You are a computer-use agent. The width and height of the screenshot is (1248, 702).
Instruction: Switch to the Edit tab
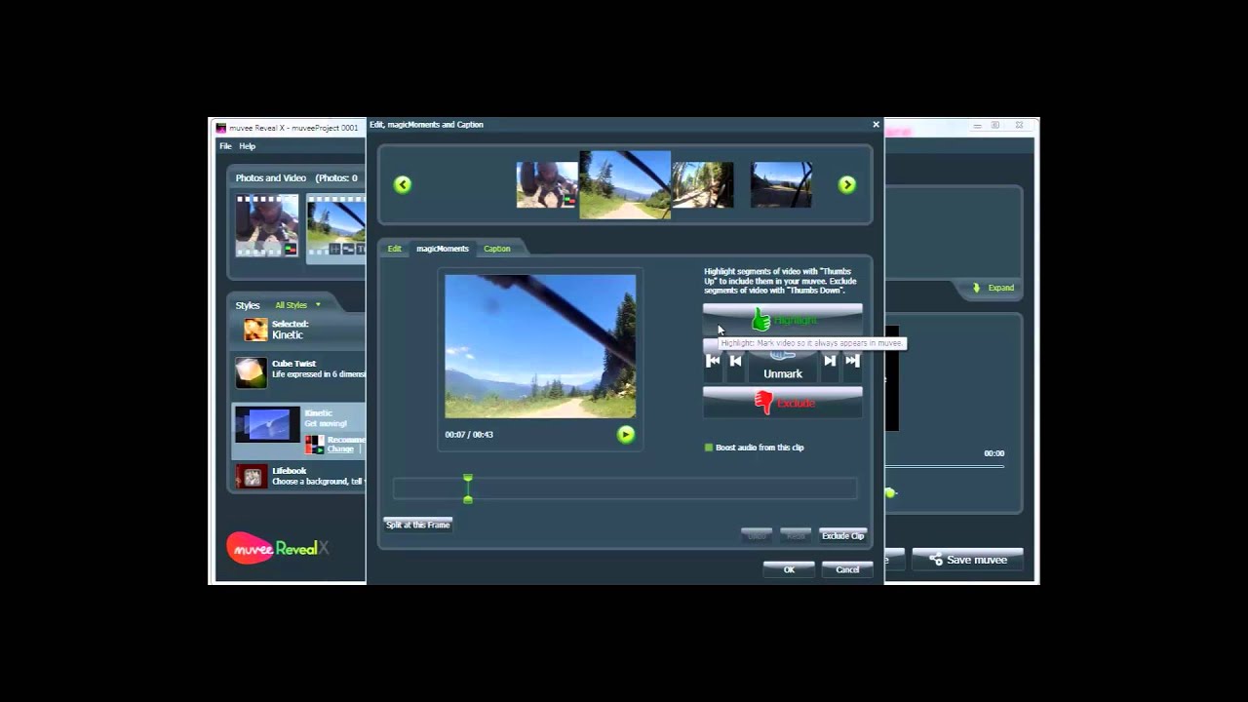coord(394,249)
